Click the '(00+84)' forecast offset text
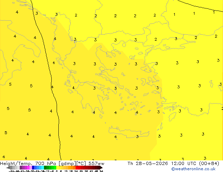The width and height of the screenshot is (223, 172). pyautogui.click(x=209, y=164)
